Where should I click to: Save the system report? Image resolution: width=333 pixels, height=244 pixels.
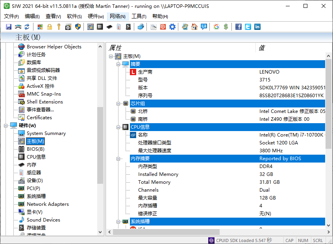[x=8, y=27]
